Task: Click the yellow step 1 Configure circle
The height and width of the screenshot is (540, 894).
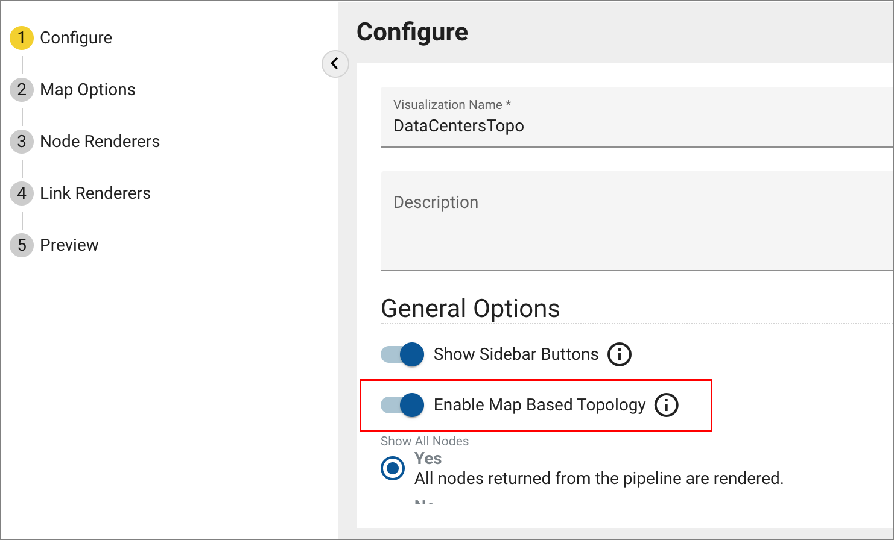Action: coord(22,37)
